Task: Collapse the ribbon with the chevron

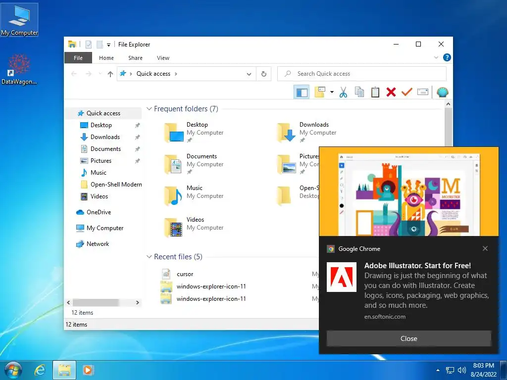Action: 436,57
